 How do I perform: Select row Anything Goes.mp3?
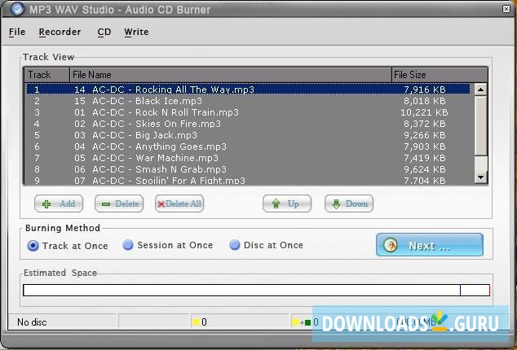tap(248, 147)
